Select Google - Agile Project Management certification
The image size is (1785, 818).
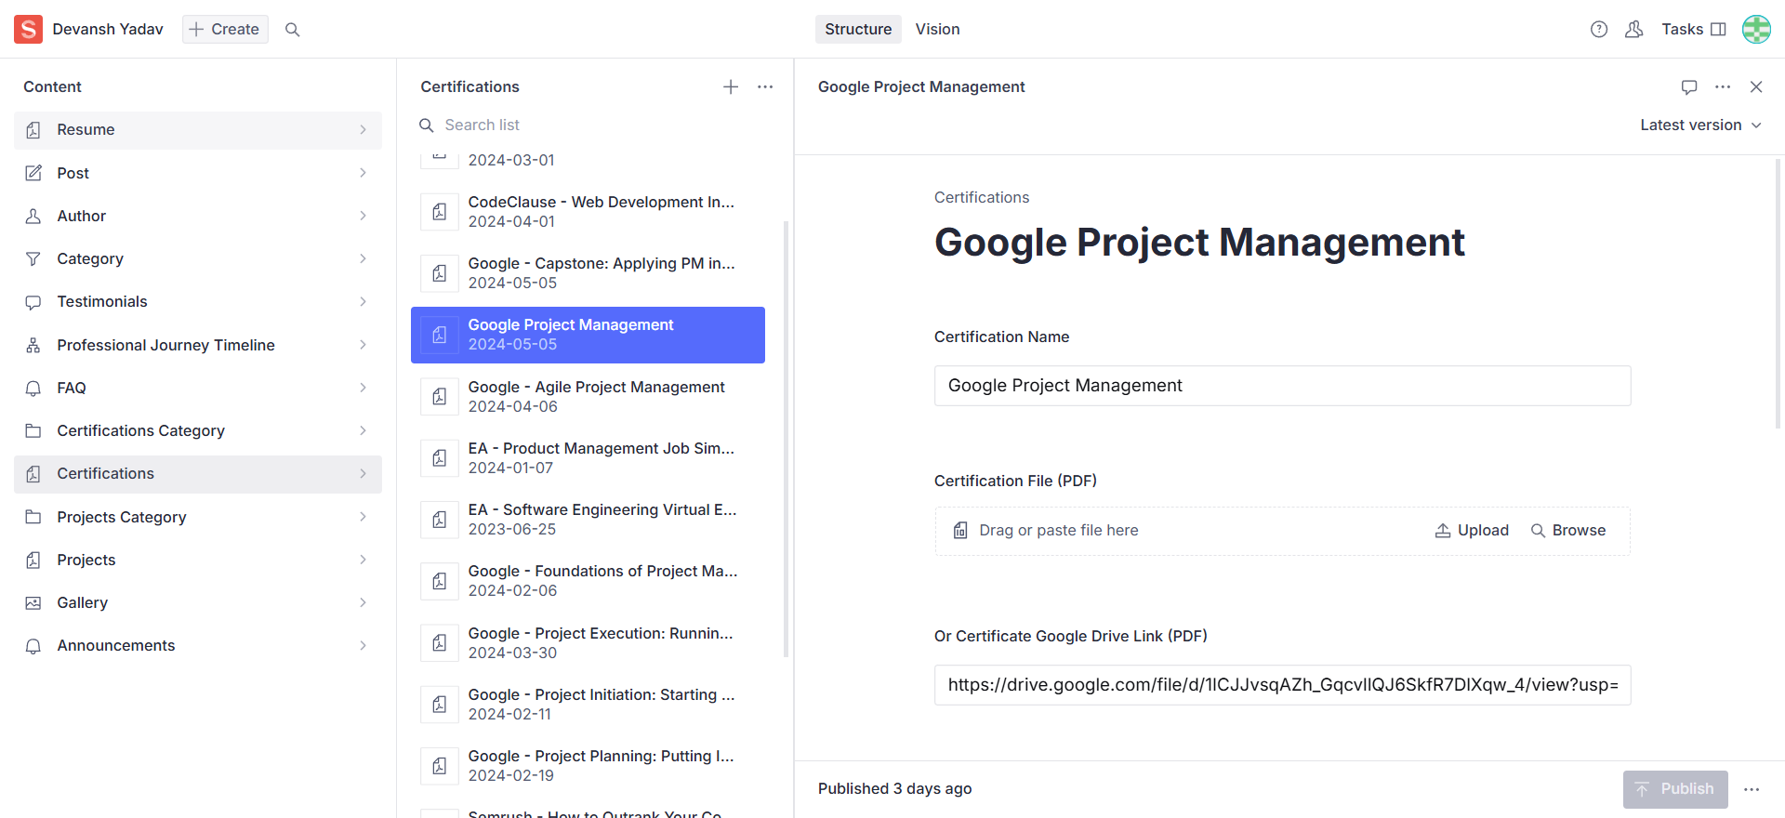pyautogui.click(x=588, y=397)
